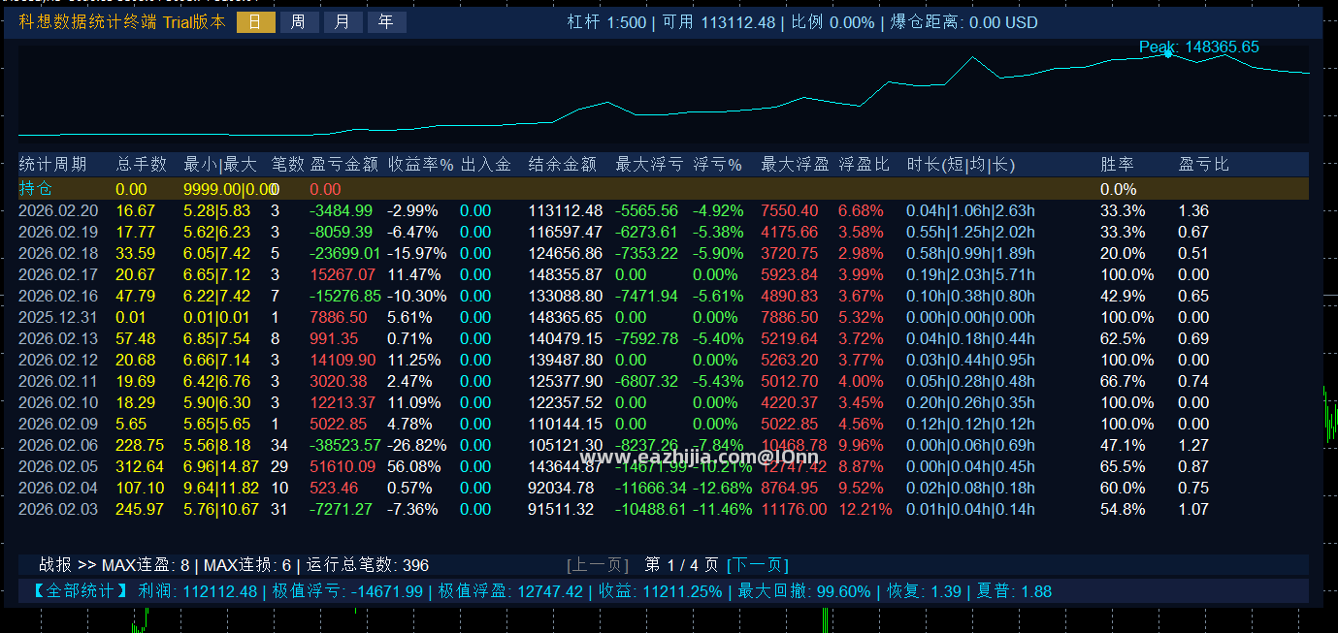This screenshot has height=633, width=1338.
Task: Click the Peak: 148365.65 label
Action: (1199, 47)
